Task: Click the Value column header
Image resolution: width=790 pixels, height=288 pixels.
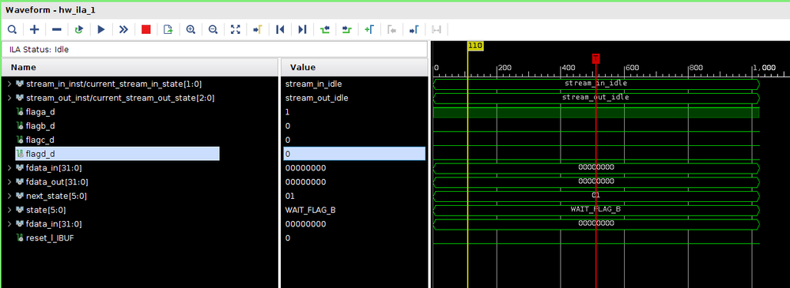Action: [x=353, y=67]
